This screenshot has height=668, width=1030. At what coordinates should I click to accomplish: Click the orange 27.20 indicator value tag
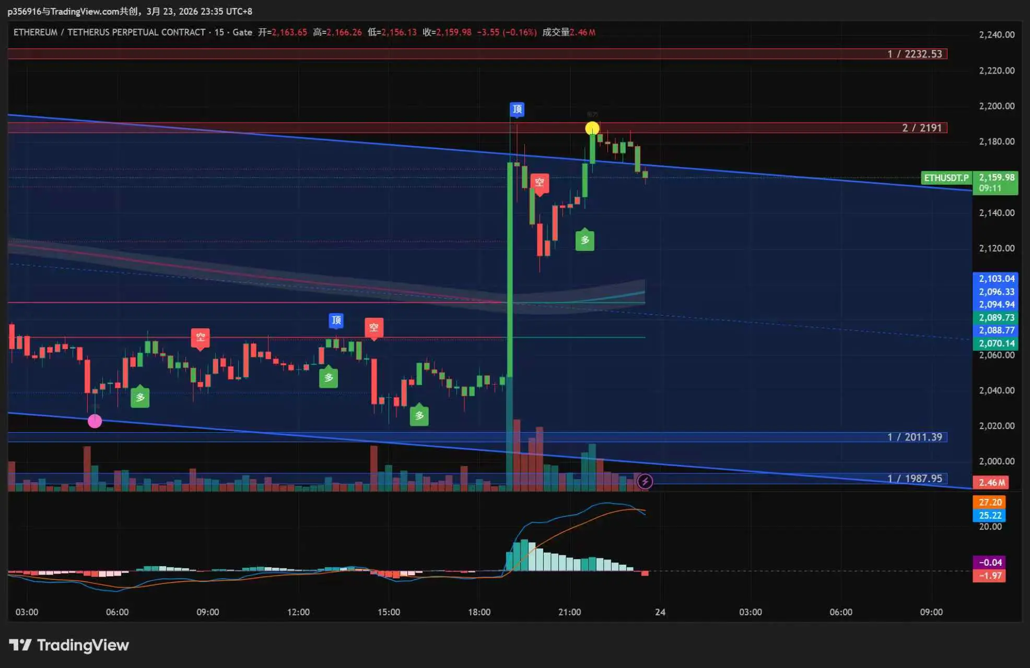[x=990, y=502]
